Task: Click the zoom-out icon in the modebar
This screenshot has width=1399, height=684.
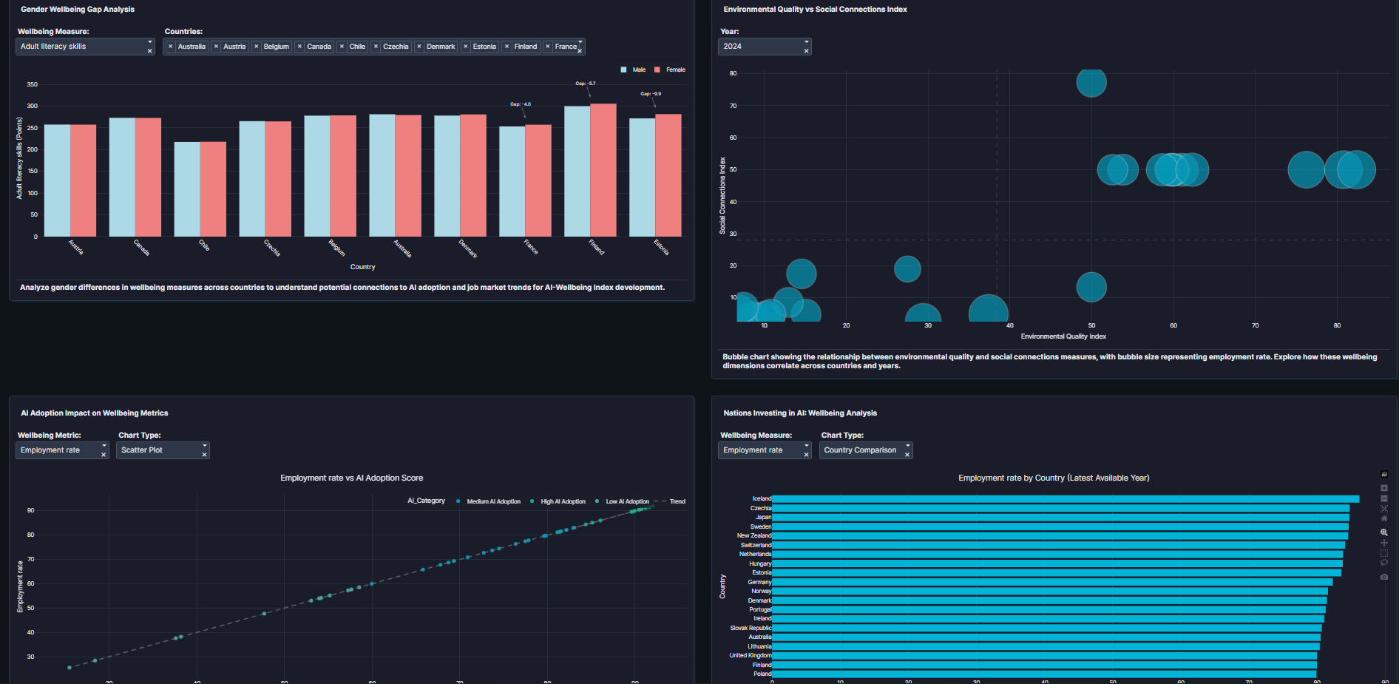Action: [1383, 498]
